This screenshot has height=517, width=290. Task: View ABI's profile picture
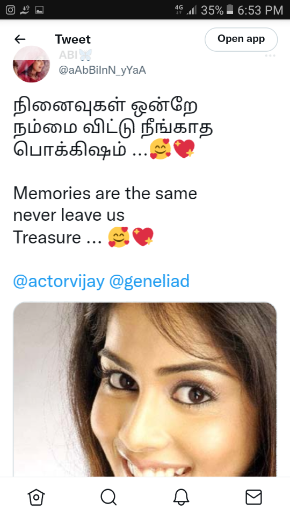click(31, 64)
